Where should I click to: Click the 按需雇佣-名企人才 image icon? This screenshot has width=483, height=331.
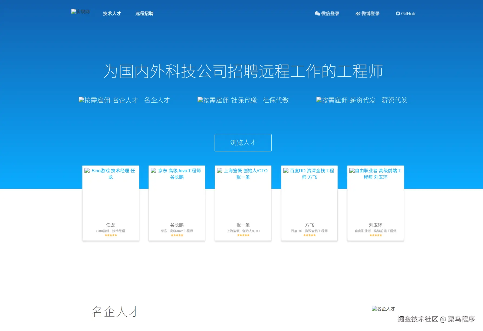[108, 100]
